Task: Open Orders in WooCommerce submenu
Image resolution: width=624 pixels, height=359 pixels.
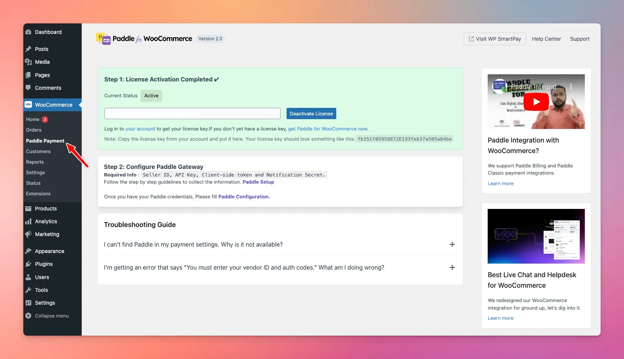Action: tap(34, 130)
